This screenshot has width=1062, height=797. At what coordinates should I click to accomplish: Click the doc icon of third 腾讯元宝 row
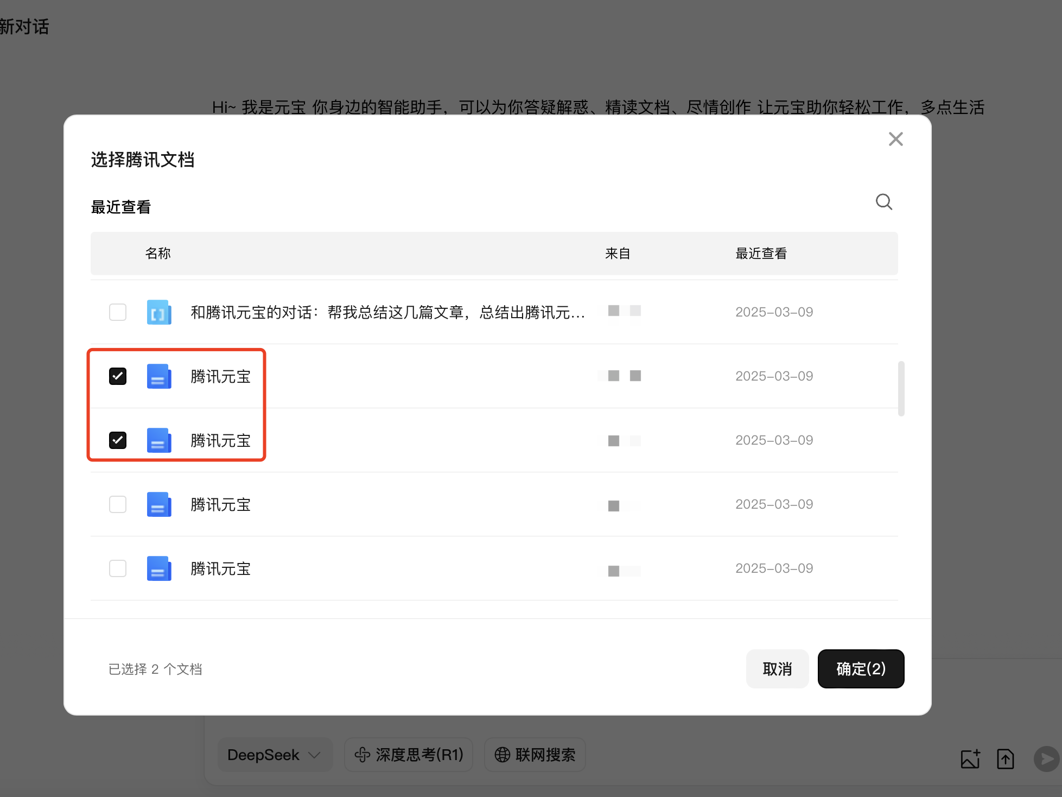point(159,504)
